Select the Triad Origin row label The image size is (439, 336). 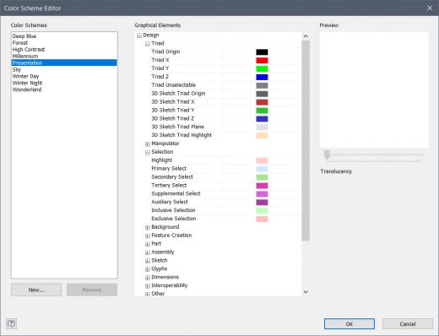point(165,51)
